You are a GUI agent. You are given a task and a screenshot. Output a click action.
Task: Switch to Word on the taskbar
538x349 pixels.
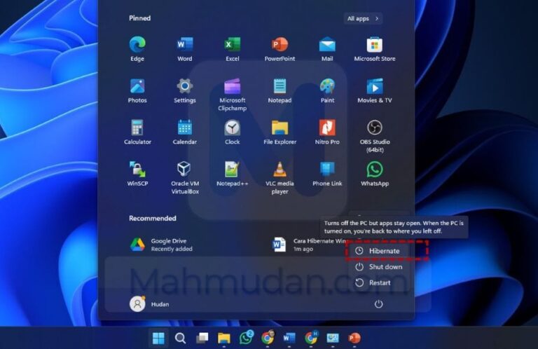289,338
